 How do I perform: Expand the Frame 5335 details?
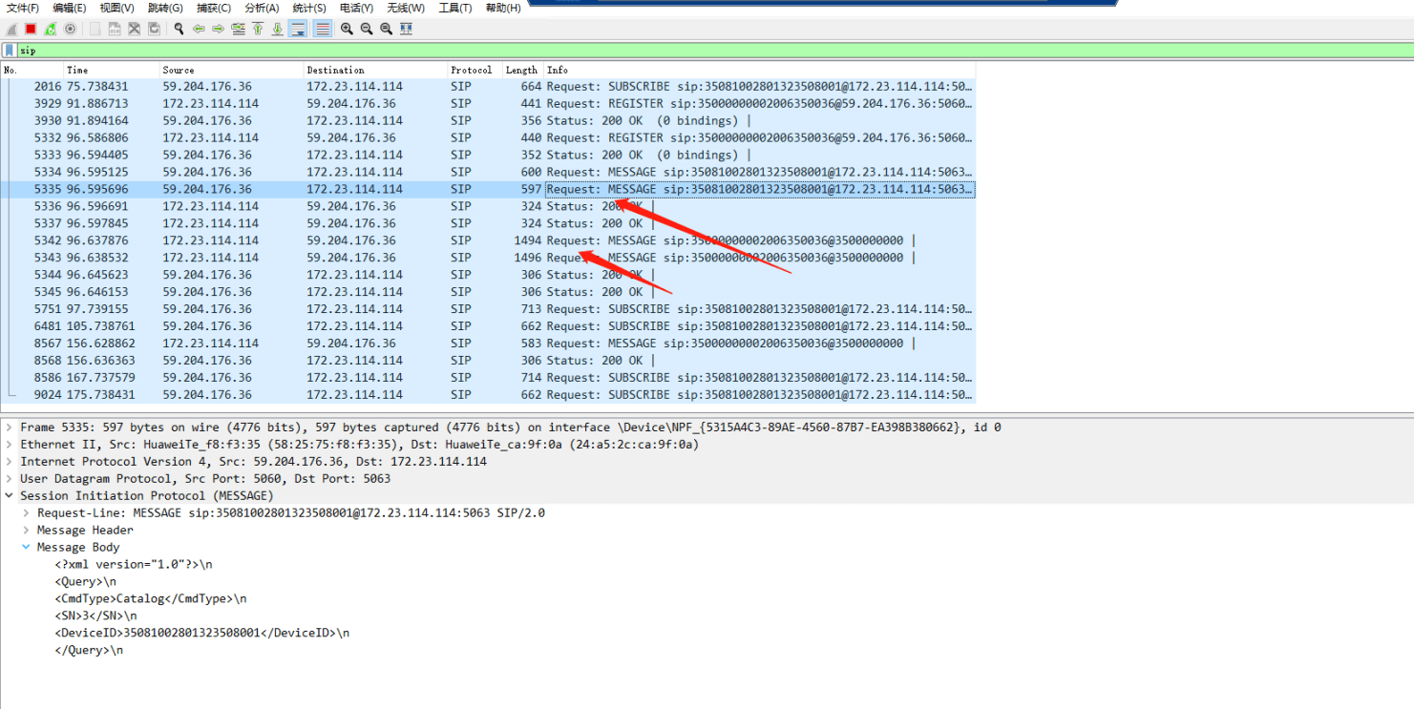[10, 427]
